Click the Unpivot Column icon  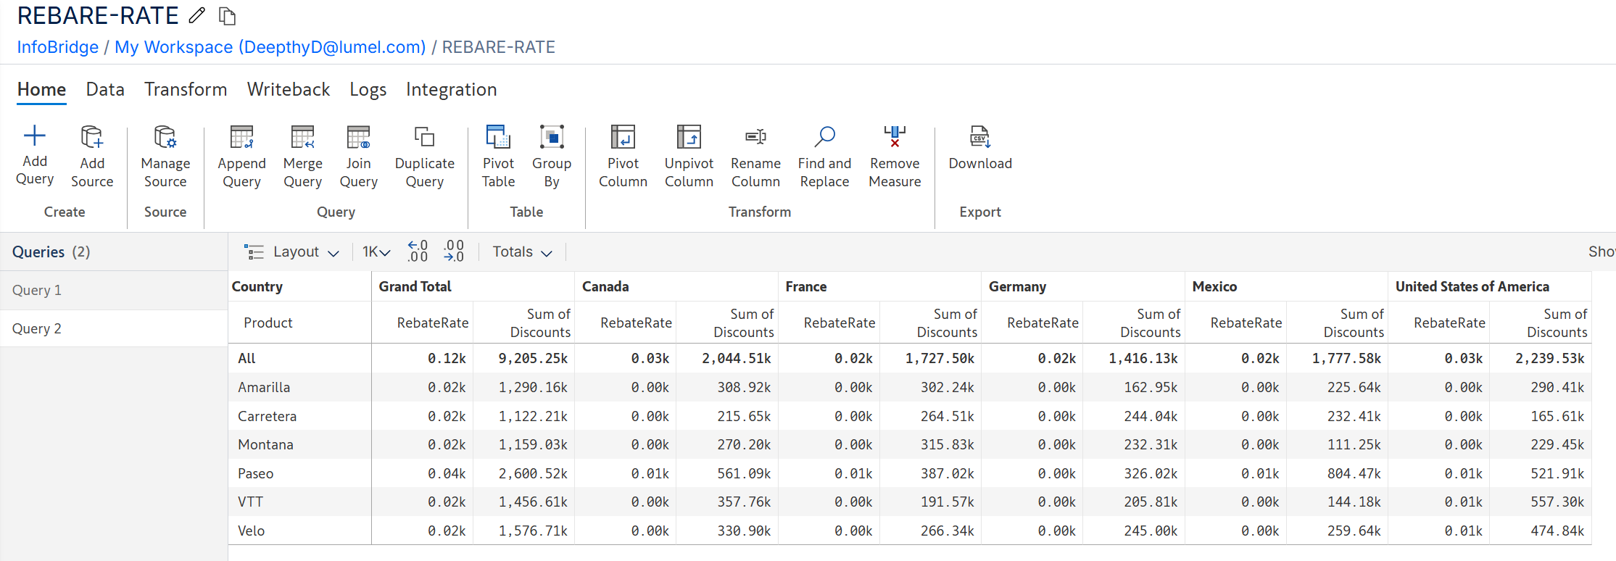pyautogui.click(x=688, y=137)
